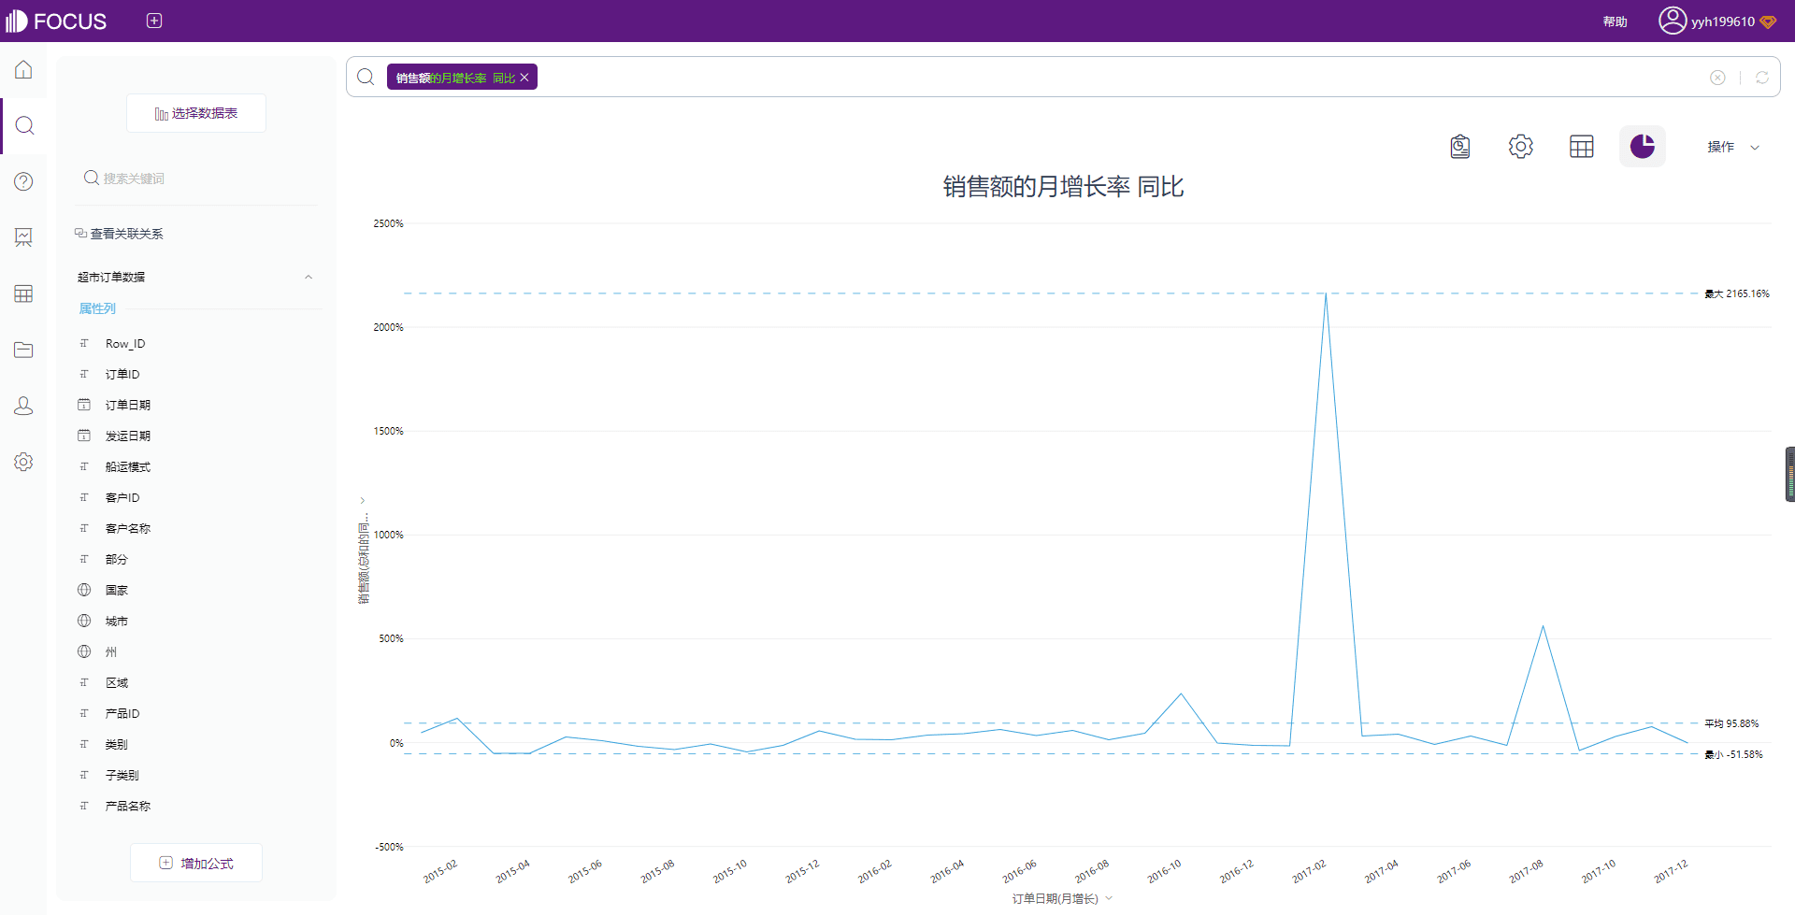Click the 平均 95.88% reference label
The width and height of the screenshot is (1795, 915).
(x=1731, y=723)
